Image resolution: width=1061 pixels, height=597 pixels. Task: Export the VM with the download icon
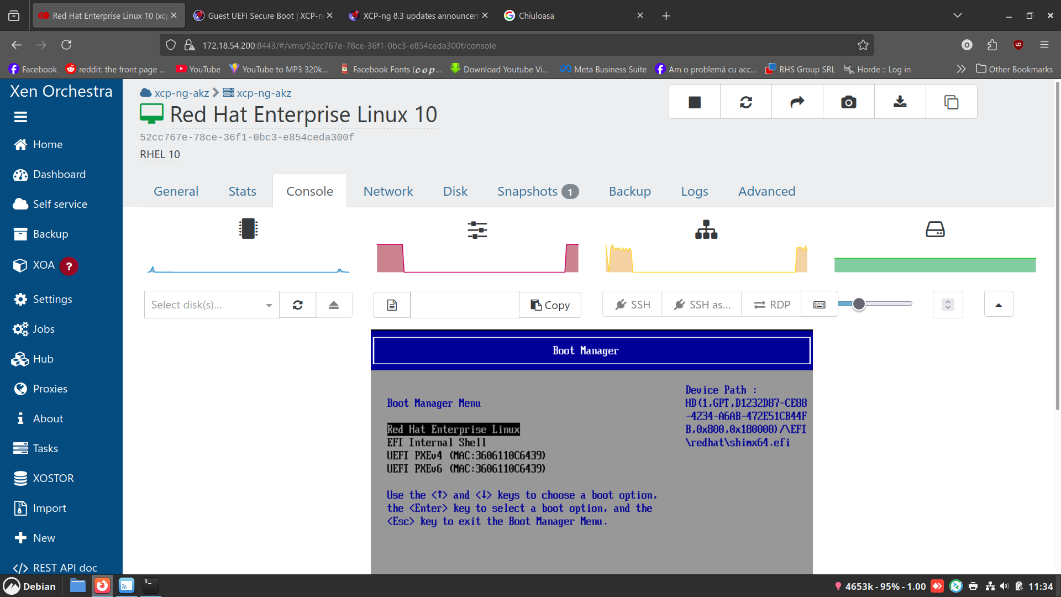click(900, 102)
